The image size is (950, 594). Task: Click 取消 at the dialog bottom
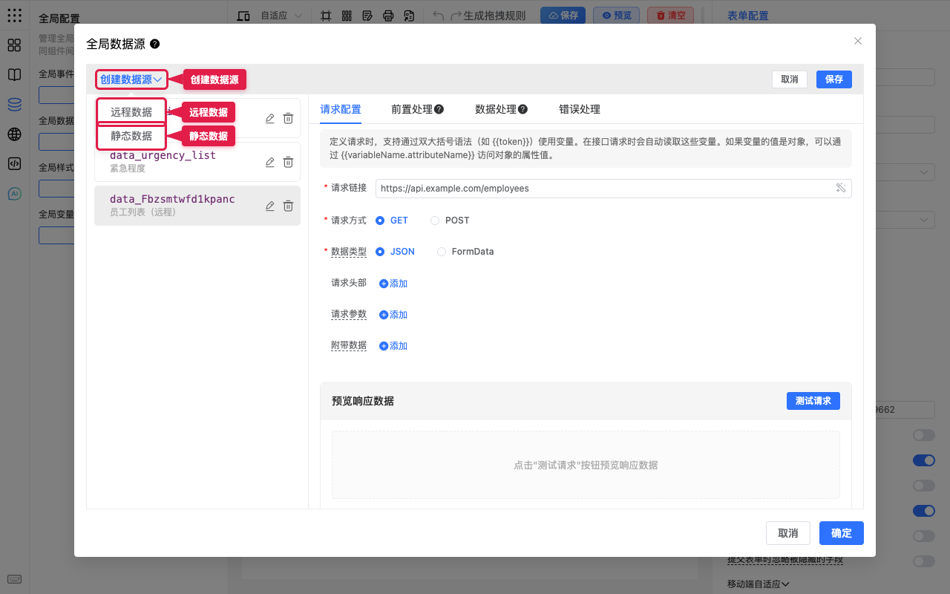[788, 533]
